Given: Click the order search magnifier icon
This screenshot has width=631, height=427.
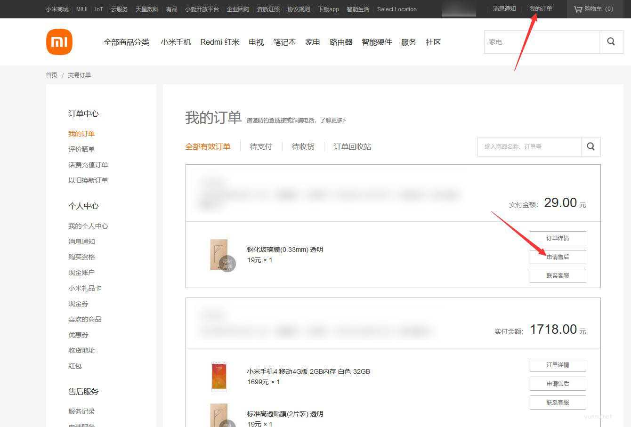Looking at the screenshot, I should point(591,146).
